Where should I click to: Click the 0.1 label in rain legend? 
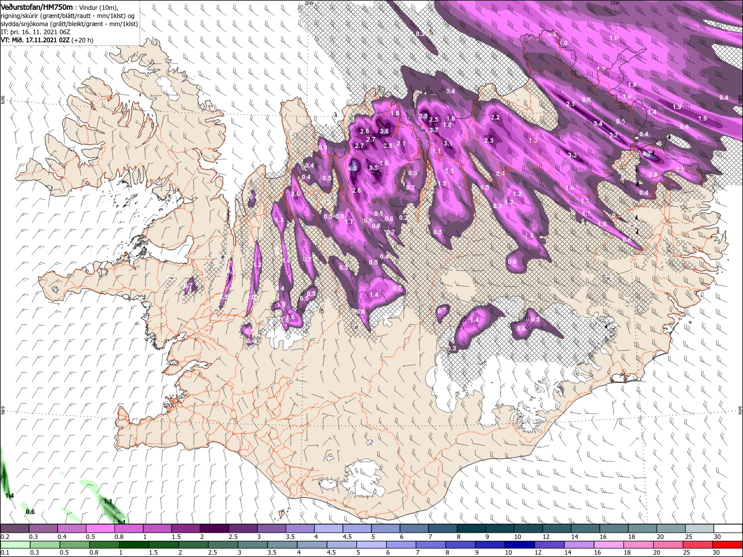[x=5, y=552]
